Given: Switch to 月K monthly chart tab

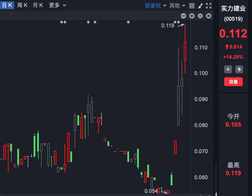Looking at the screenshot, I should (x=38, y=5).
